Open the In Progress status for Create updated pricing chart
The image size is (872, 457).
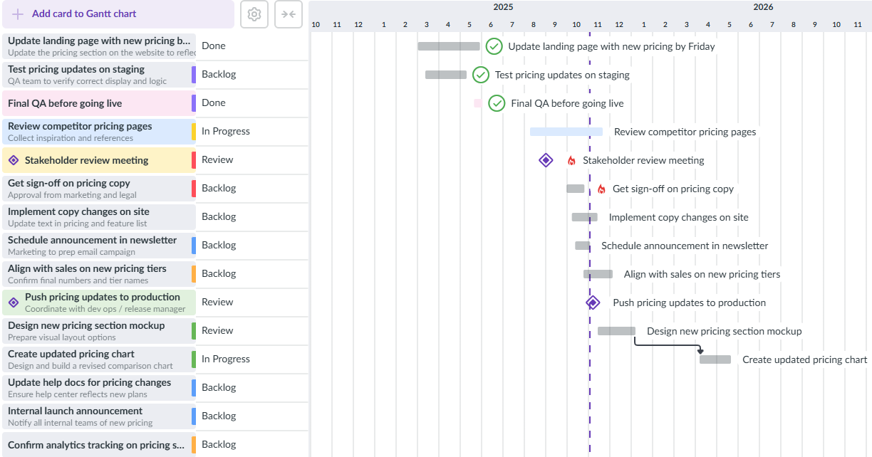227,359
